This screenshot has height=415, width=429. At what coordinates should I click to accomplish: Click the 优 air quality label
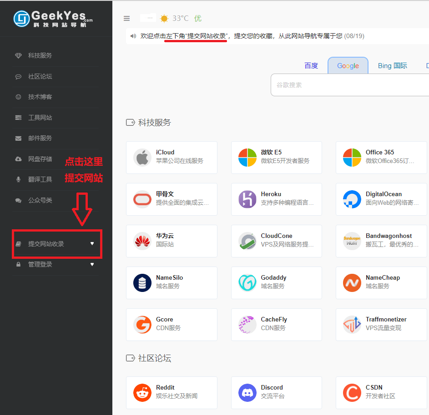197,18
